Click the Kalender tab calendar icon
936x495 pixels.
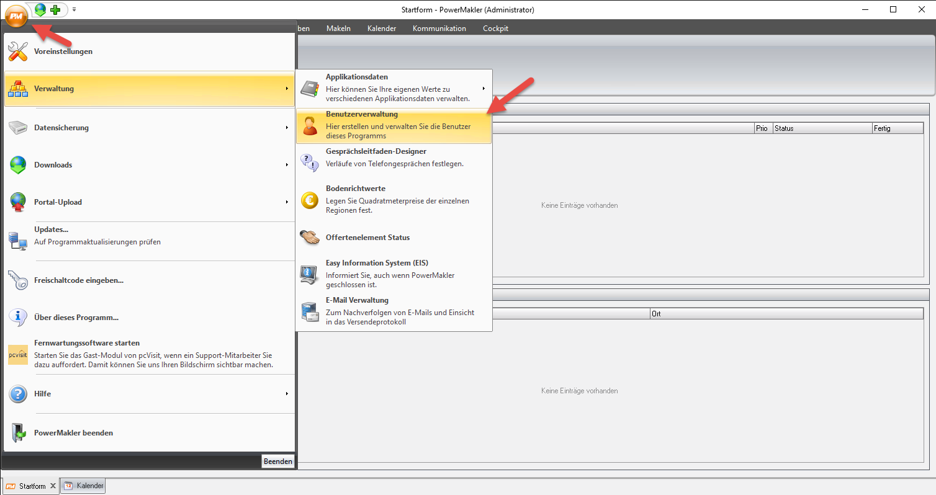pos(68,486)
